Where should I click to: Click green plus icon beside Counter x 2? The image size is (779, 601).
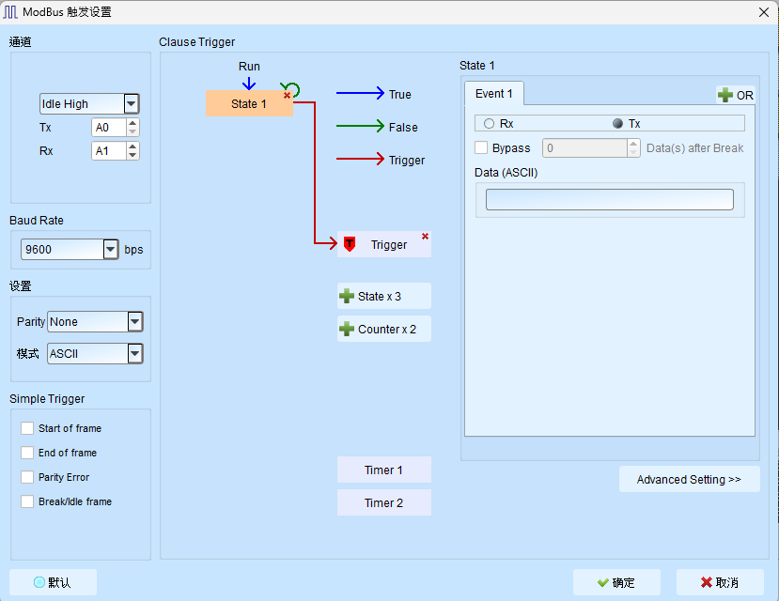[347, 329]
